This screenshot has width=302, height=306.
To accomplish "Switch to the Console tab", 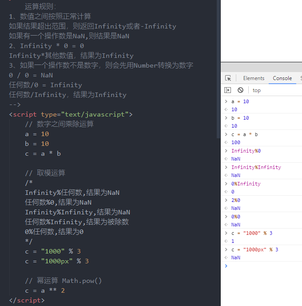I will pos(282,78).
